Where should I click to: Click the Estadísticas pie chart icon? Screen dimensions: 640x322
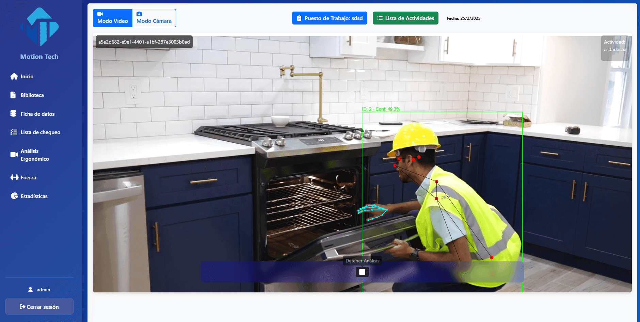[14, 196]
